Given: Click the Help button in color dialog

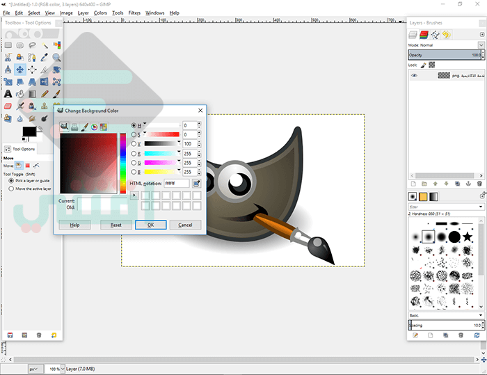Looking at the screenshot, I should pos(74,225).
